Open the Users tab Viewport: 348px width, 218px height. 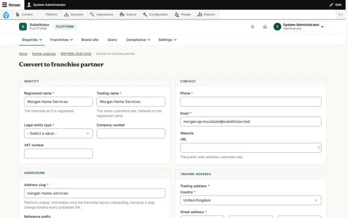pyautogui.click(x=112, y=40)
